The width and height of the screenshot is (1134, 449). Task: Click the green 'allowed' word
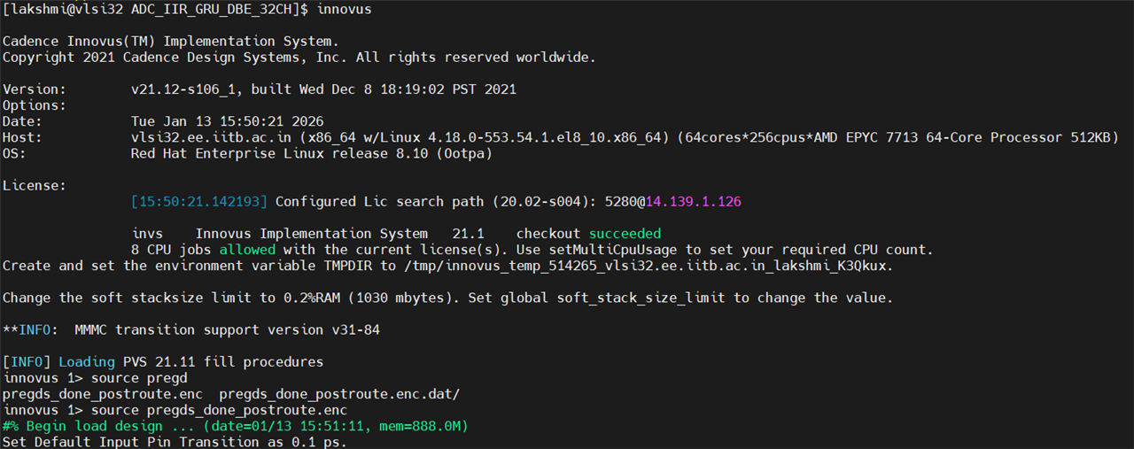click(x=247, y=250)
